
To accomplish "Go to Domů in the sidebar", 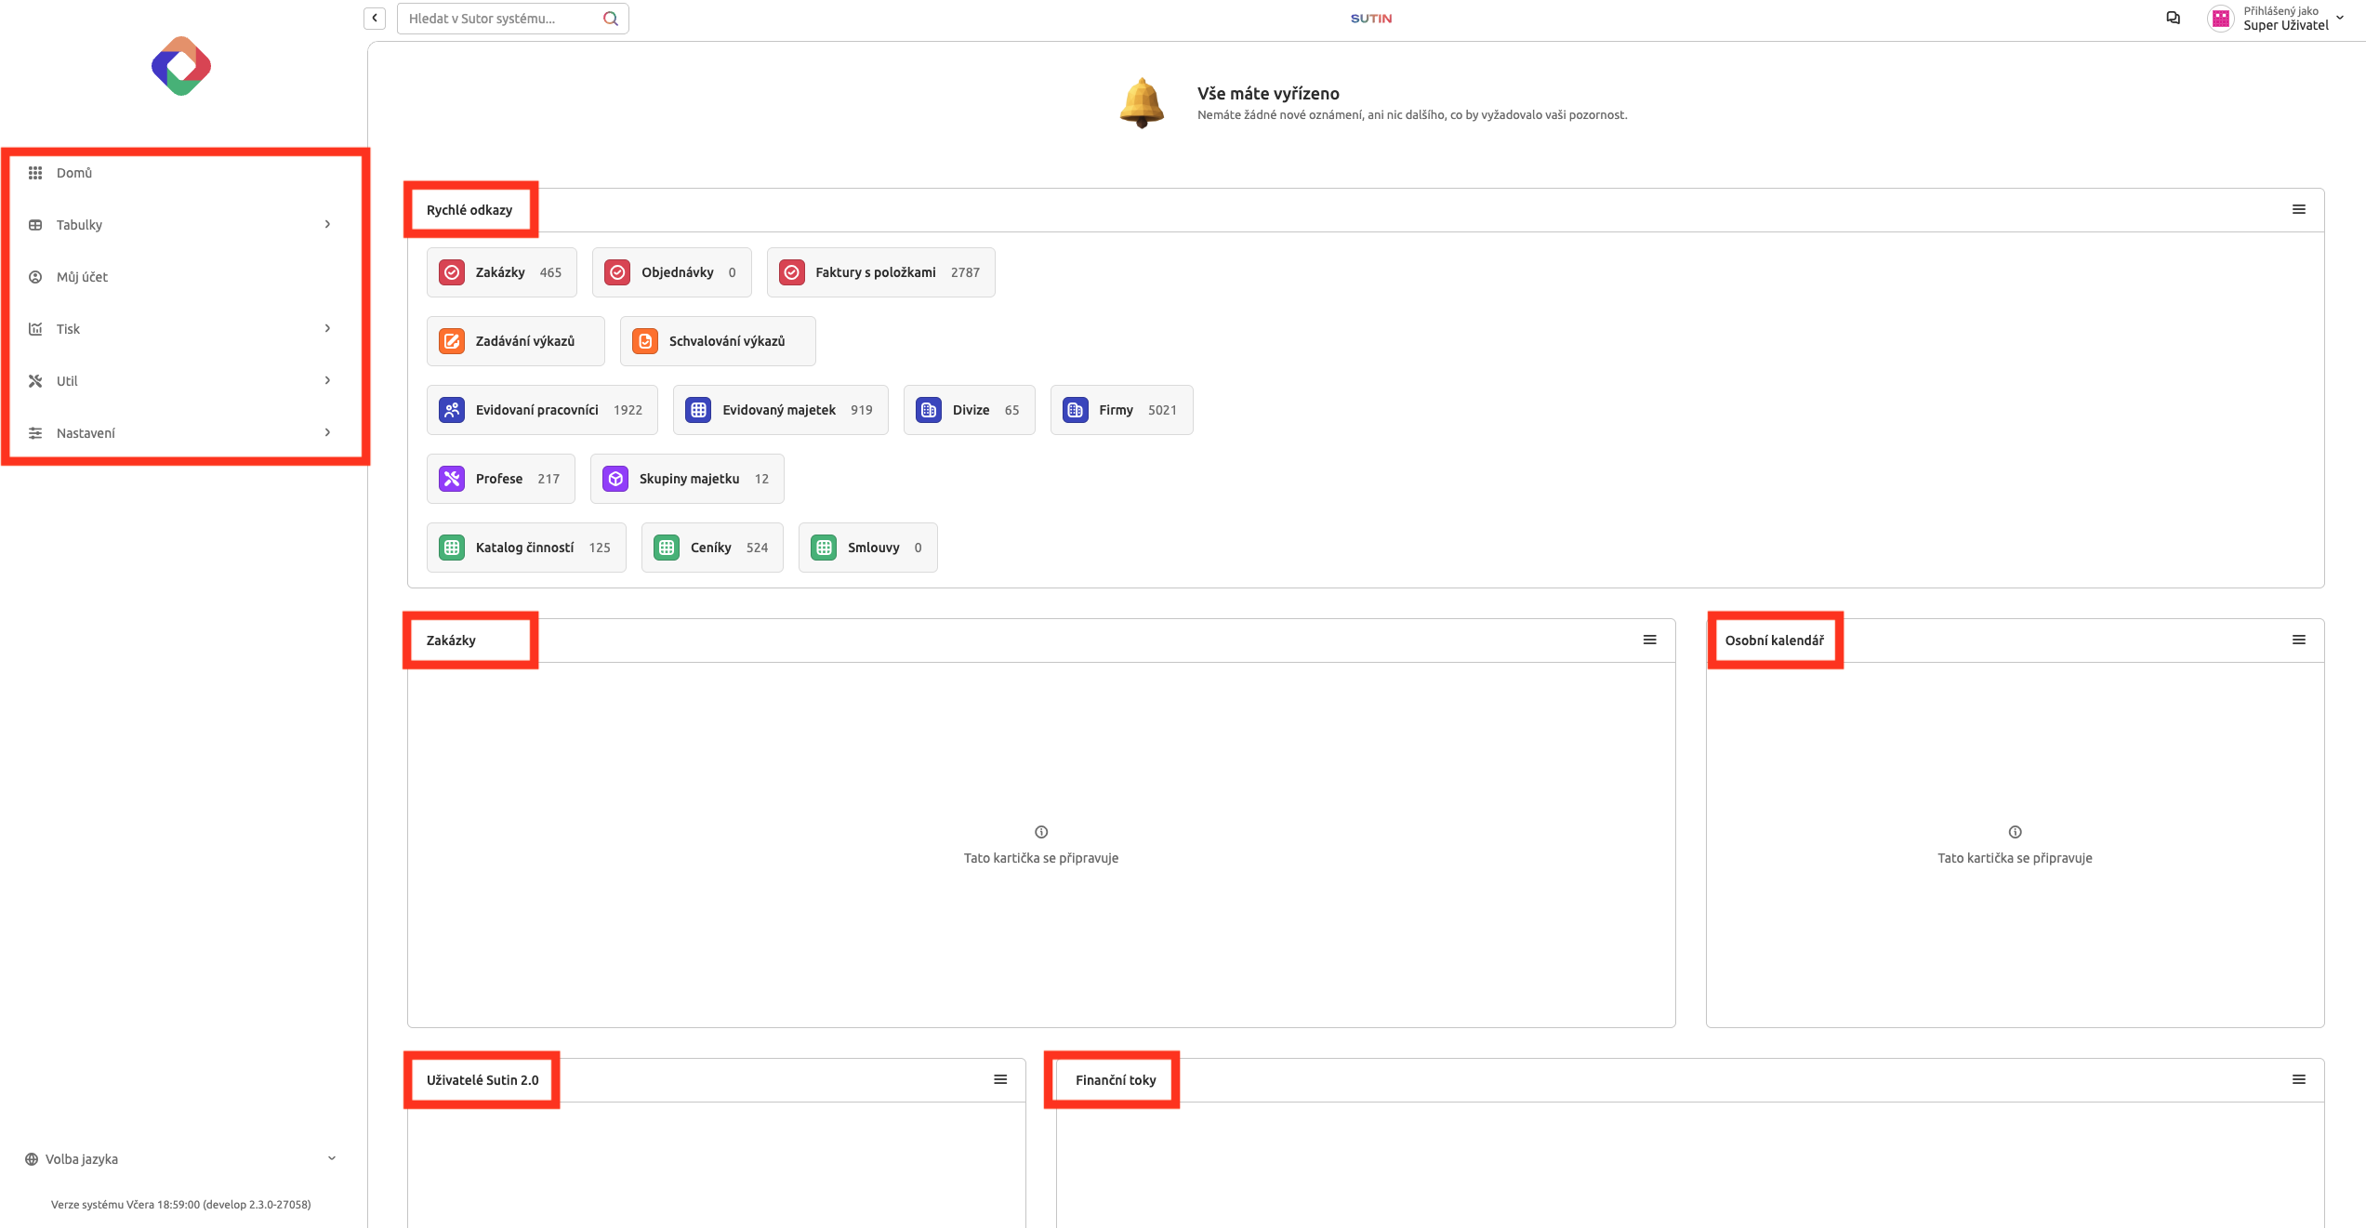I will click(74, 173).
